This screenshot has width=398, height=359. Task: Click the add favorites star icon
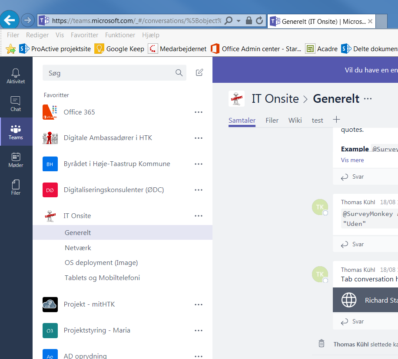(11, 49)
